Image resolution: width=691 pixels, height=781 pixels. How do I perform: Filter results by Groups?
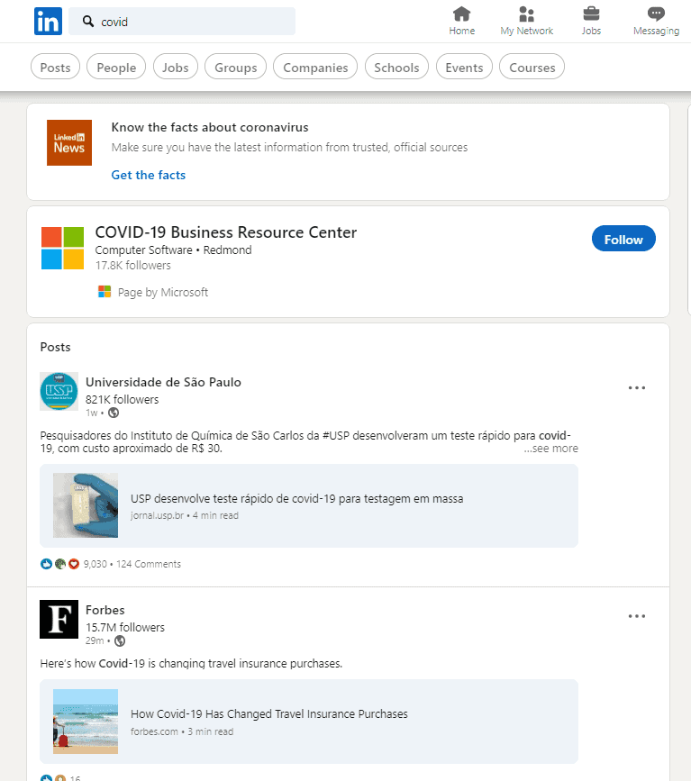click(236, 67)
